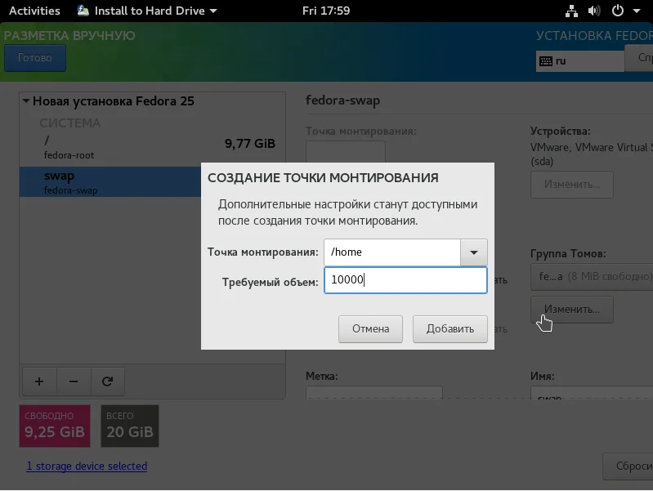Screen dimensions: 653x491
Task: Click the fedora-swap heading text
Action: click(342, 100)
